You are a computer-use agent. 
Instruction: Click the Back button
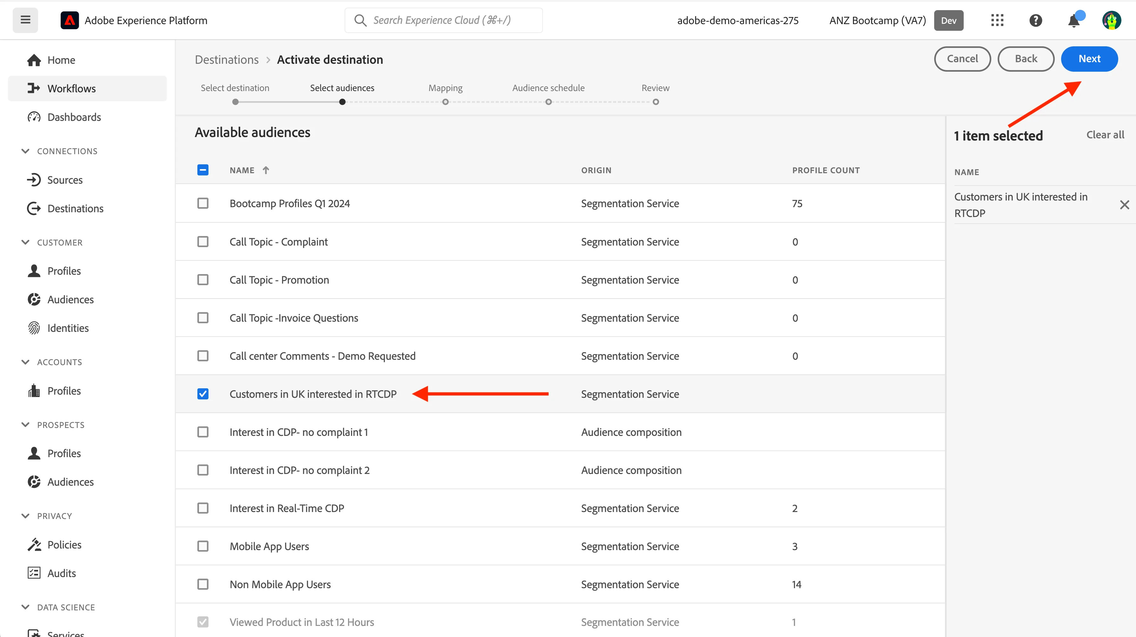click(x=1026, y=59)
